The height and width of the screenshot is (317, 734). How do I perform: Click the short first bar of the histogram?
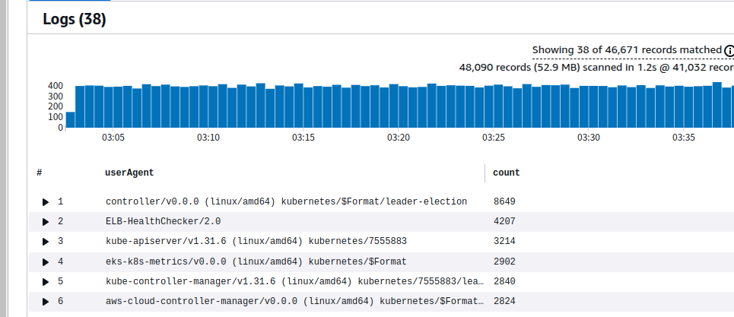70,119
